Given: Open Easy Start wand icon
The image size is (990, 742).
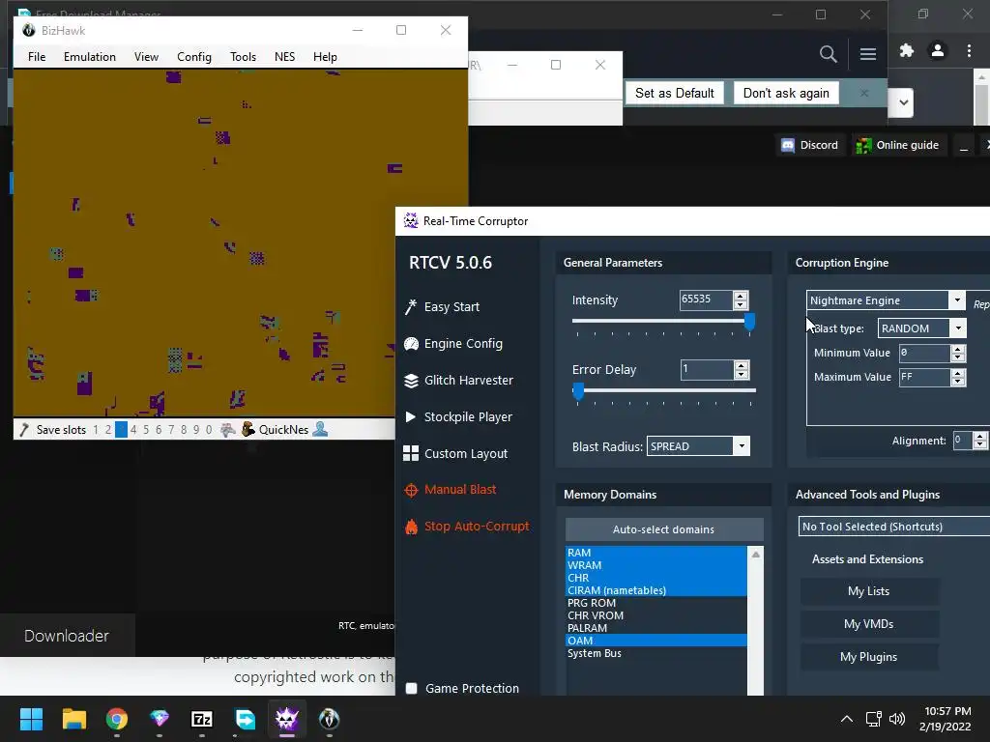Looking at the screenshot, I should pyautogui.click(x=411, y=306).
